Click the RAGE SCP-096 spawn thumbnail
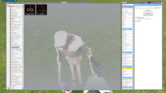This screenshot has width=166, height=93. [x=30, y=10]
